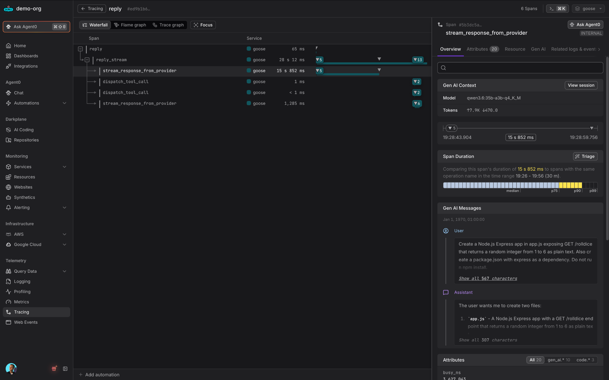Collapse the sidebar with the panel icon
This screenshot has height=380, width=609.
(x=65, y=369)
